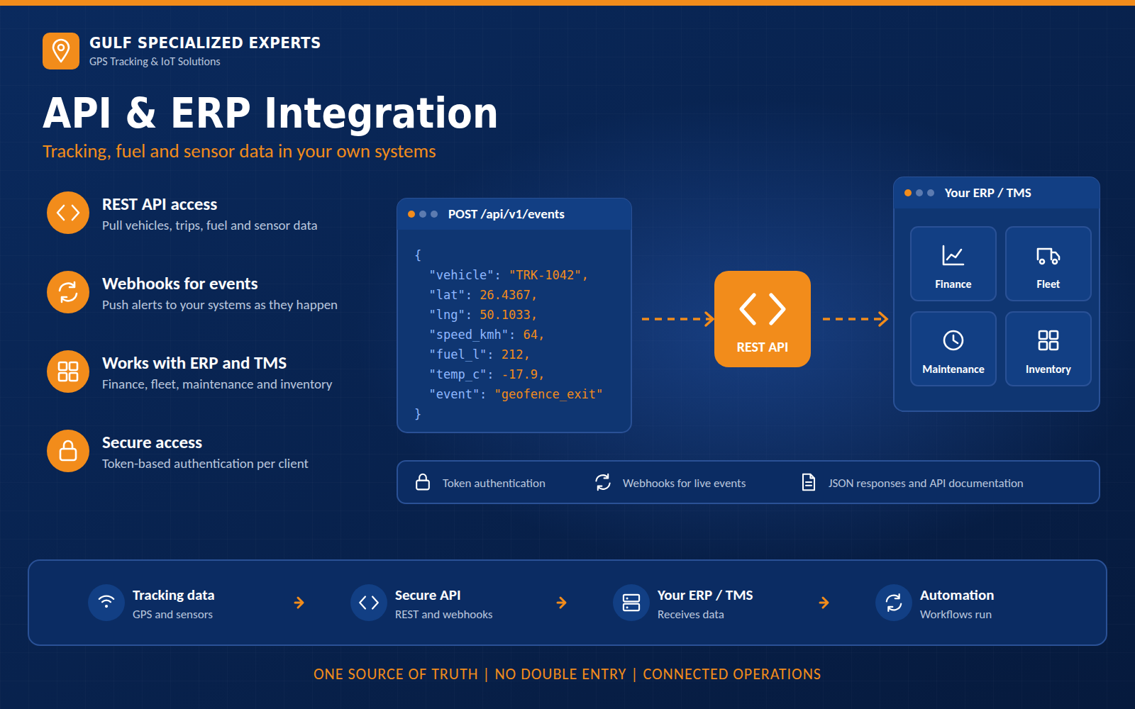Click the orange REST API tile

(763, 319)
